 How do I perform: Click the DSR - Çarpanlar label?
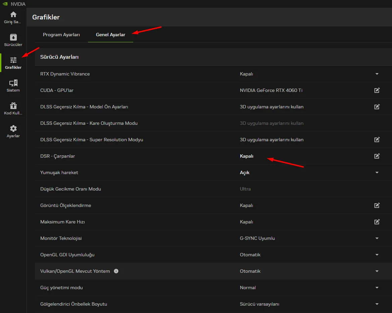tap(57, 156)
